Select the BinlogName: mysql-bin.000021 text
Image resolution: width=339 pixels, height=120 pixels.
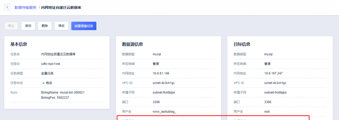pyautogui.click(x=63, y=92)
